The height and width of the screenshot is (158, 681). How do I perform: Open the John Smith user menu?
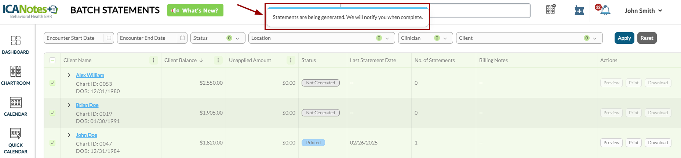(643, 11)
